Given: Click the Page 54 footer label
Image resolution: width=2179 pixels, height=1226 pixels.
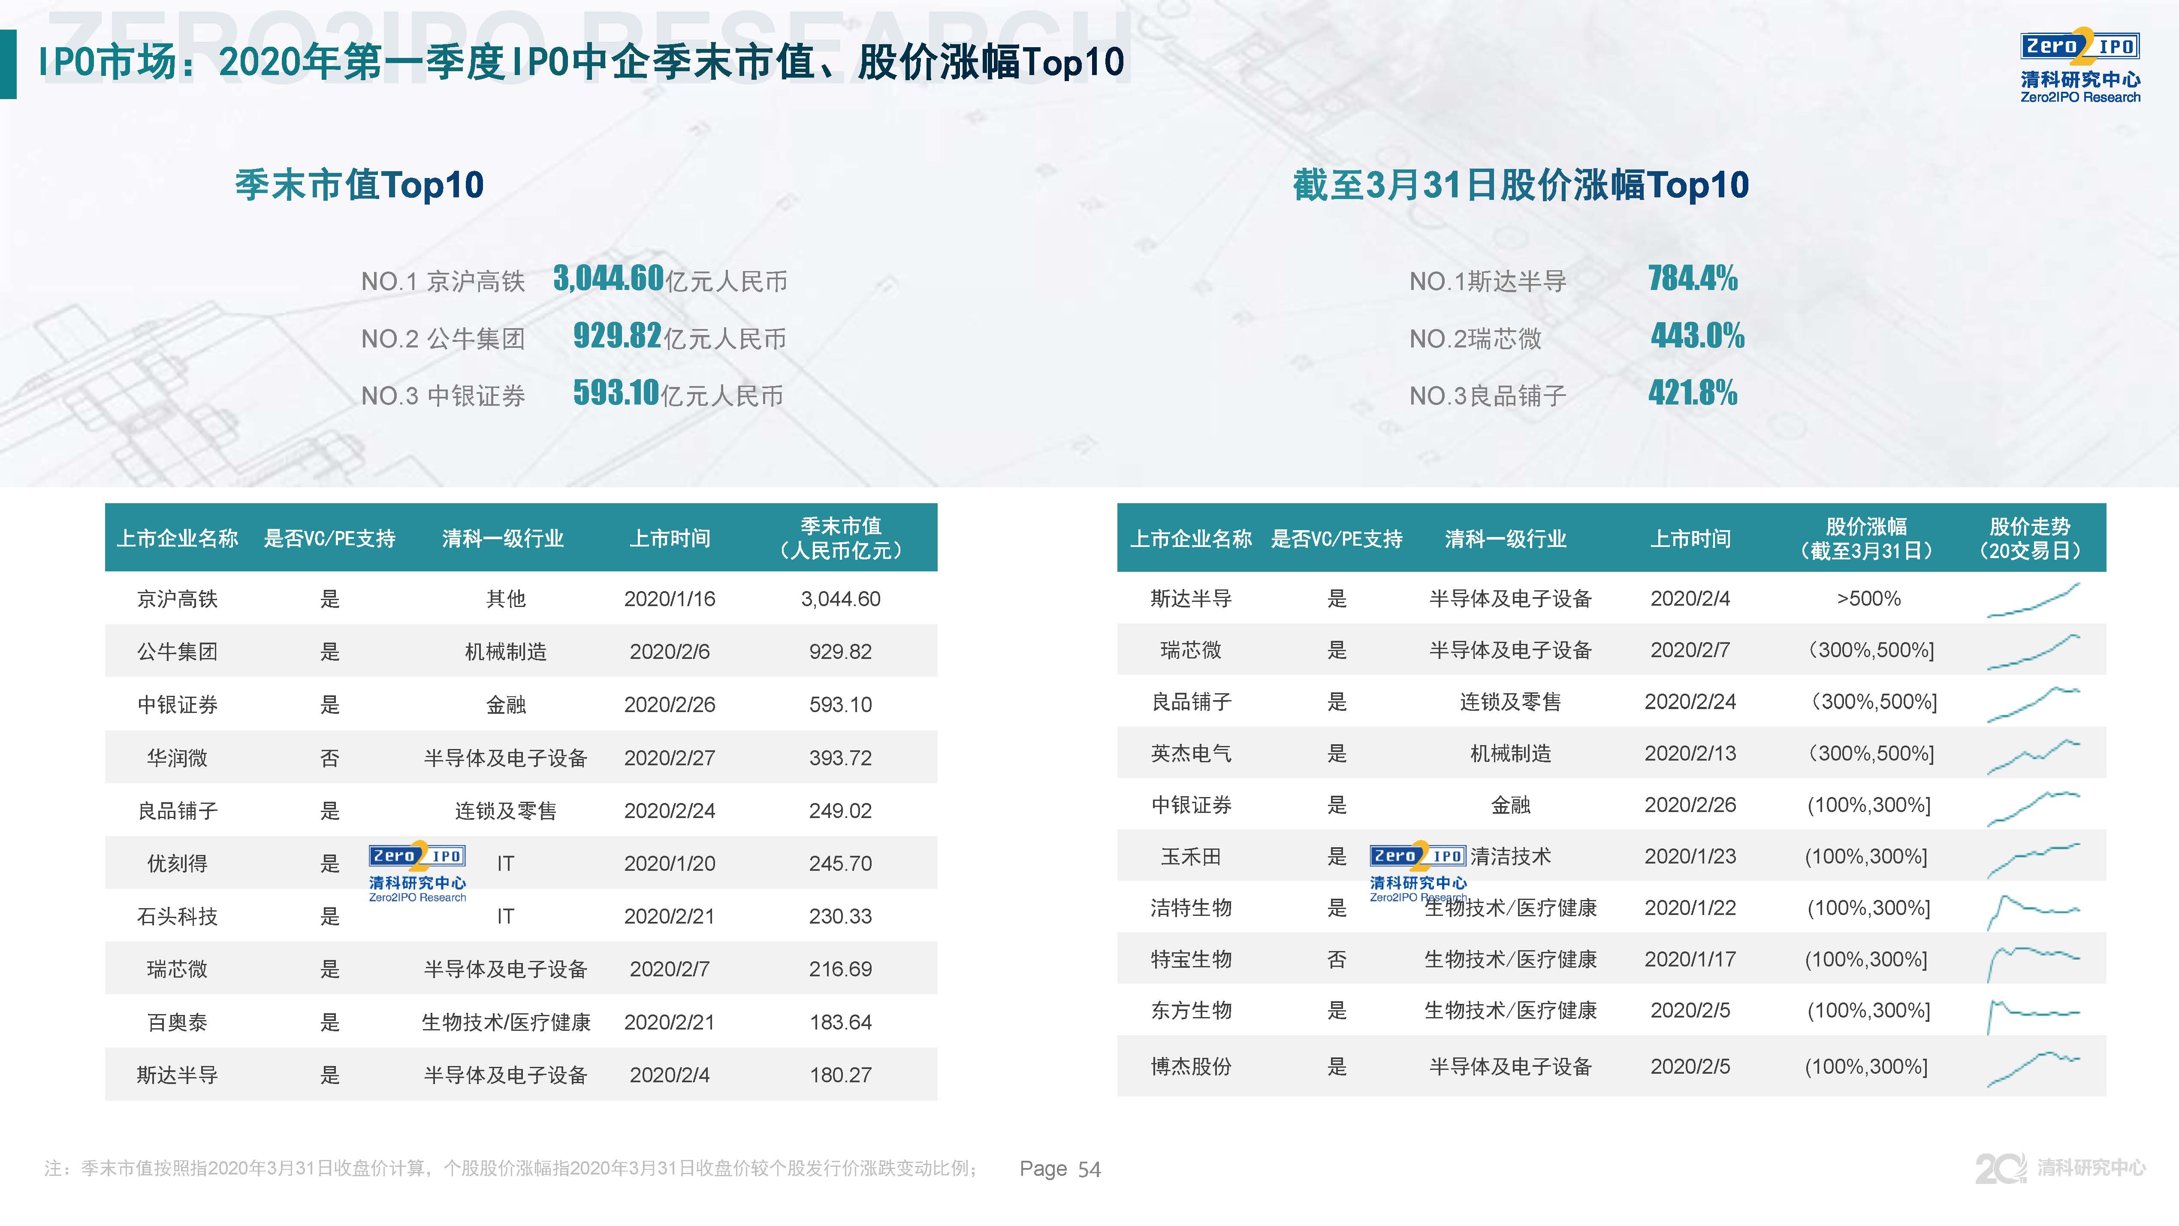Looking at the screenshot, I should tap(1059, 1169).
